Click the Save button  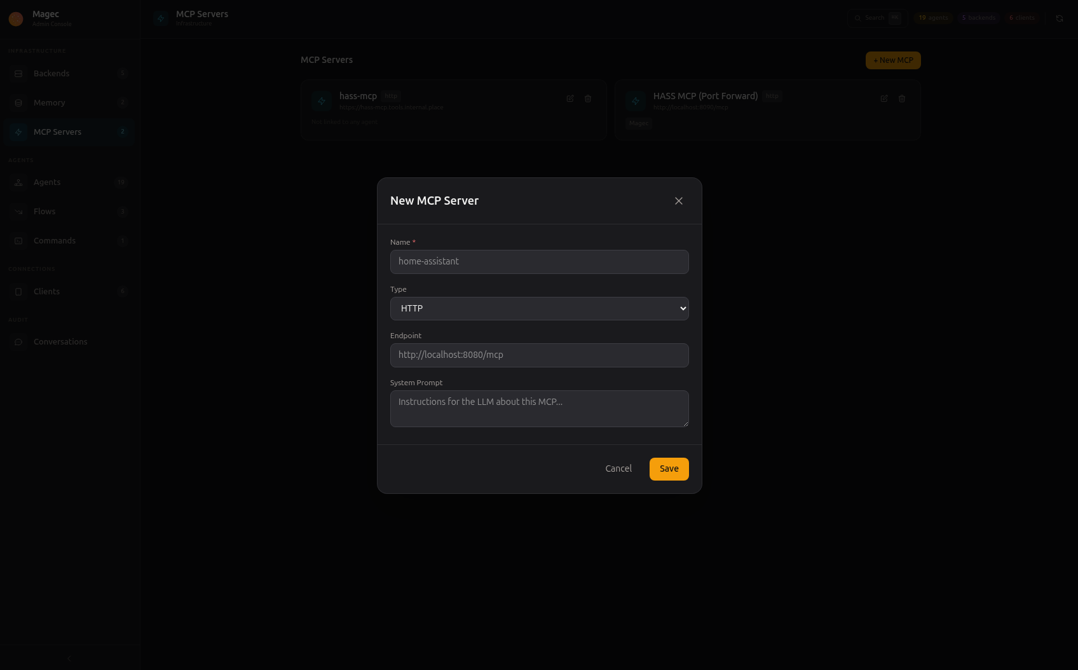[x=669, y=468]
